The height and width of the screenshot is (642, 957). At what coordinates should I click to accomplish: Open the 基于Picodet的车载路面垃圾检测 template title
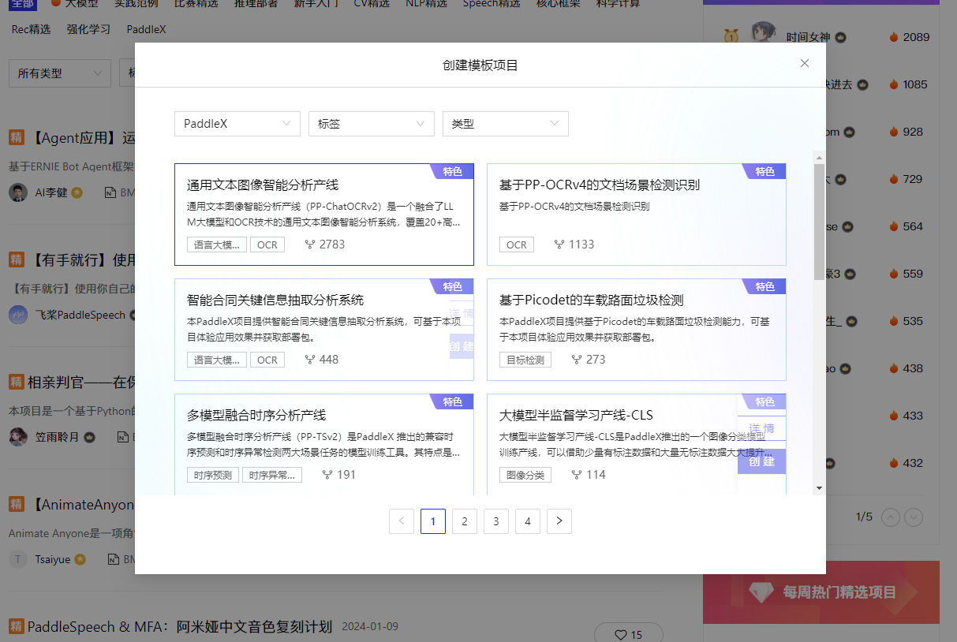coord(591,300)
